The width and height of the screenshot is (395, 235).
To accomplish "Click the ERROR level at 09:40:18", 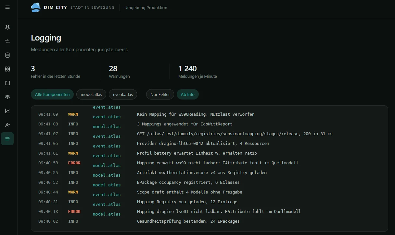I will pos(74,211).
